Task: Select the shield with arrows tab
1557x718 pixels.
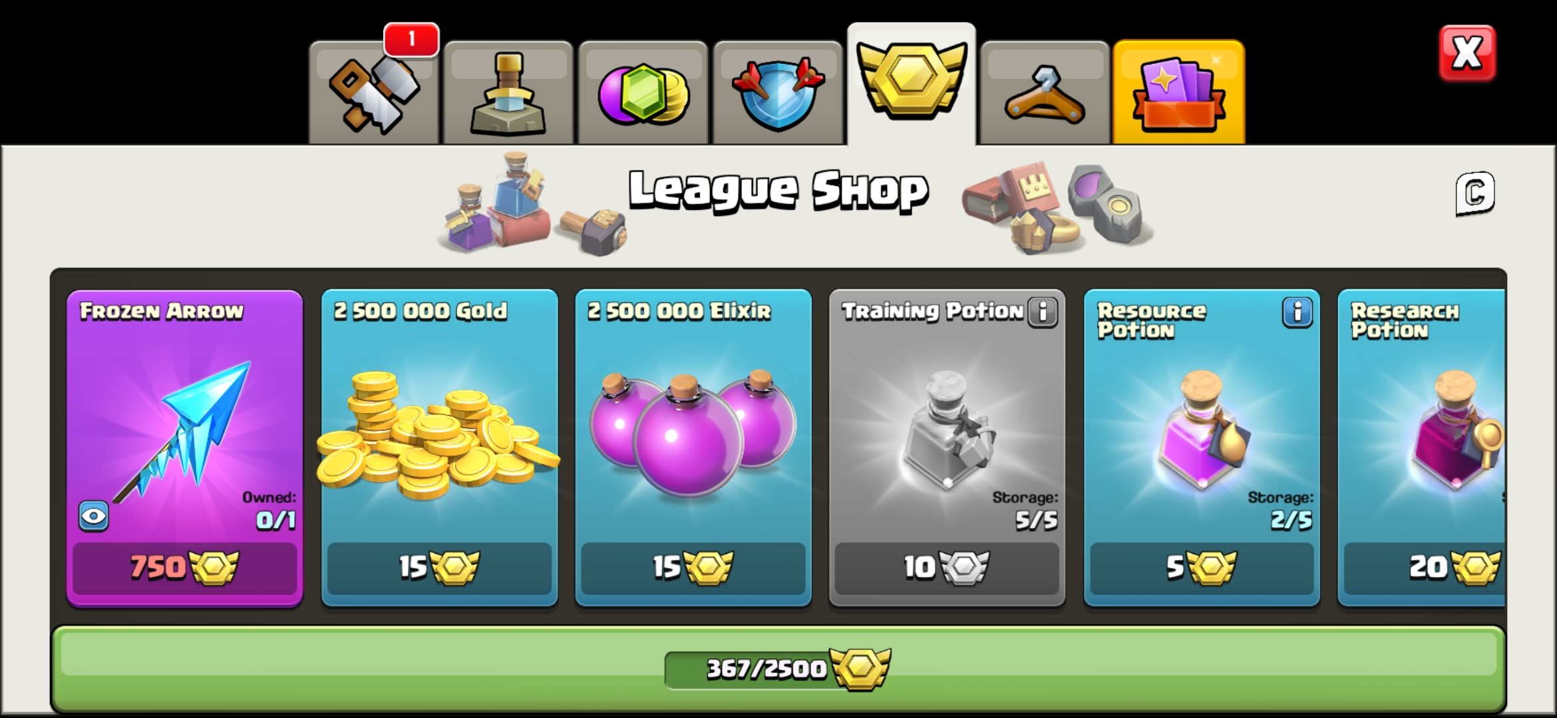Action: [x=778, y=93]
